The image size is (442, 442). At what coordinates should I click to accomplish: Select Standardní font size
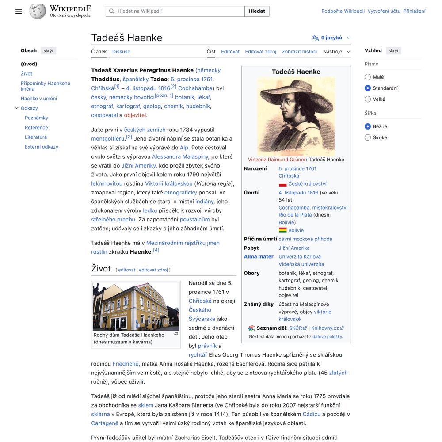click(368, 88)
